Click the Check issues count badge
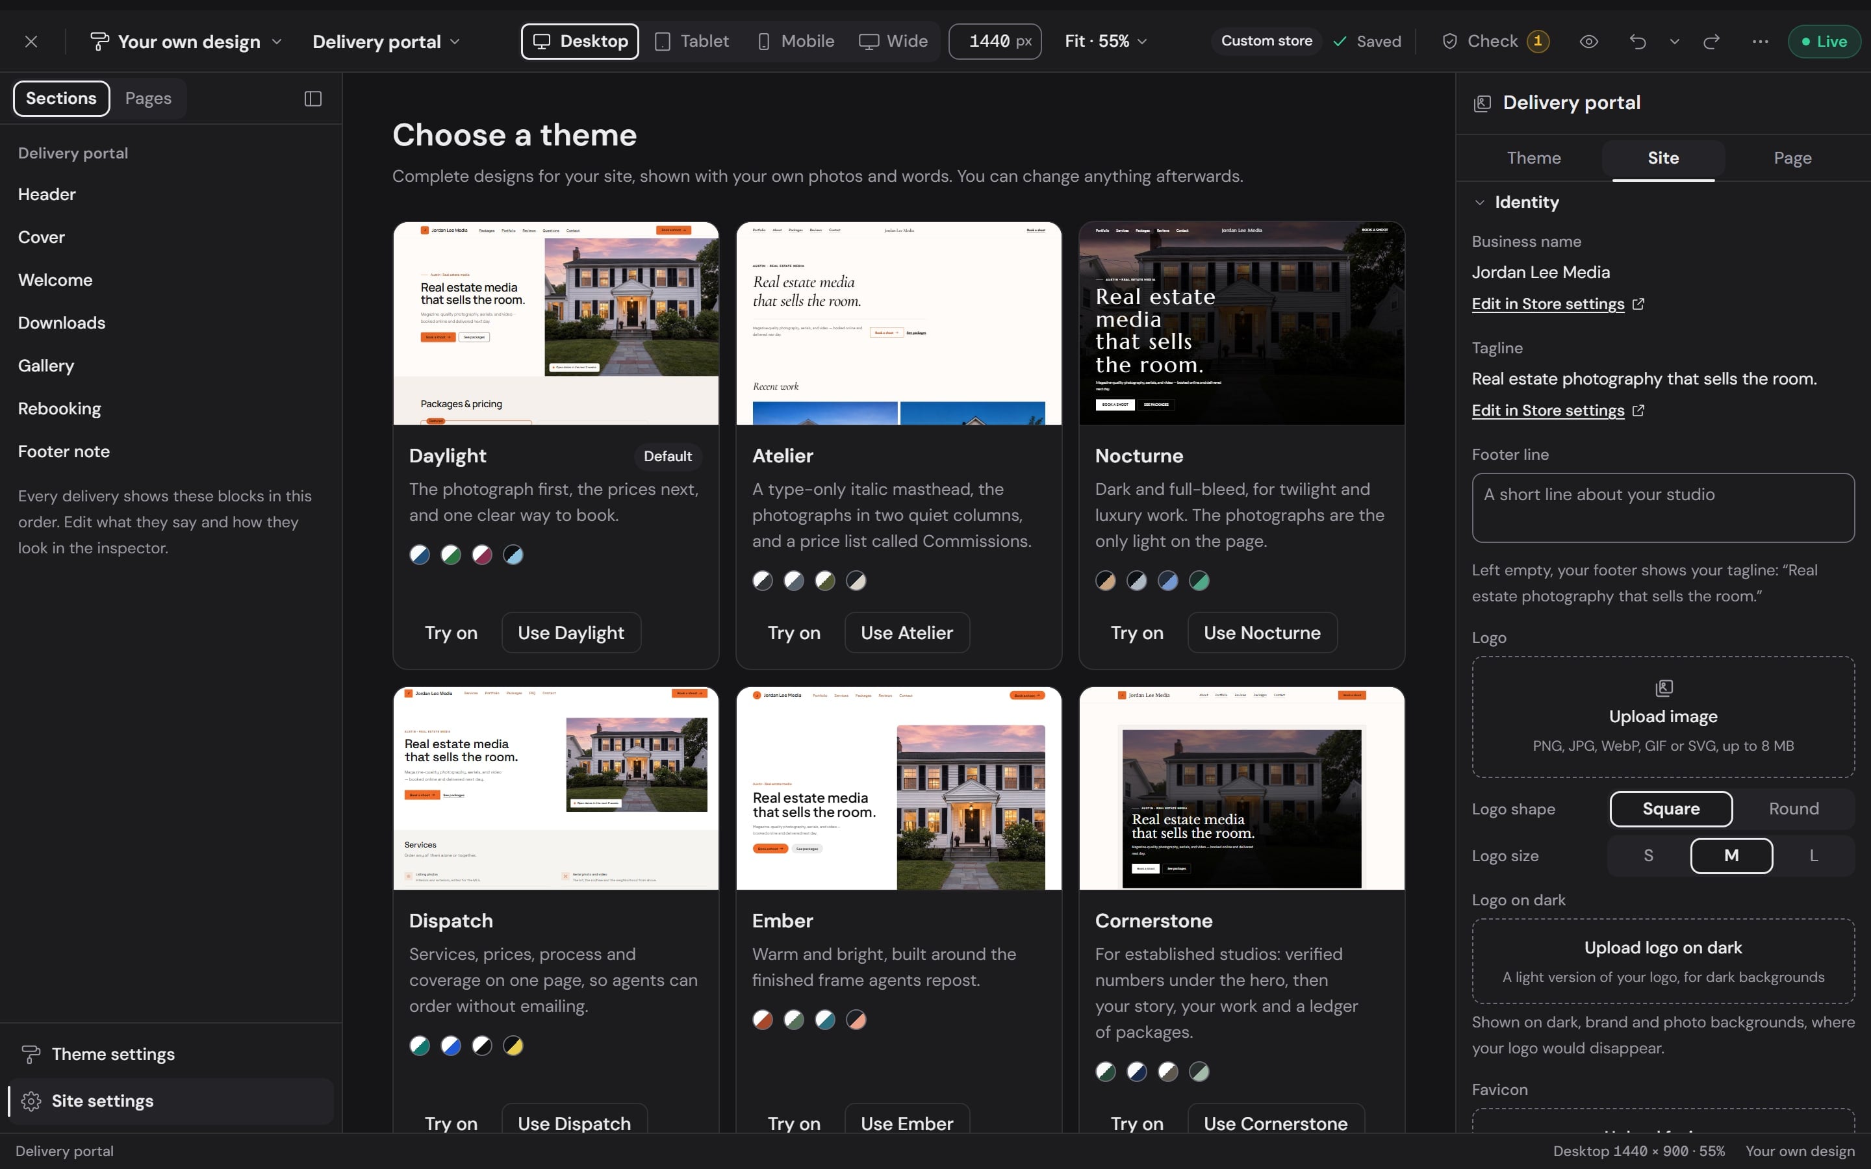This screenshot has height=1169, width=1871. click(x=1538, y=41)
